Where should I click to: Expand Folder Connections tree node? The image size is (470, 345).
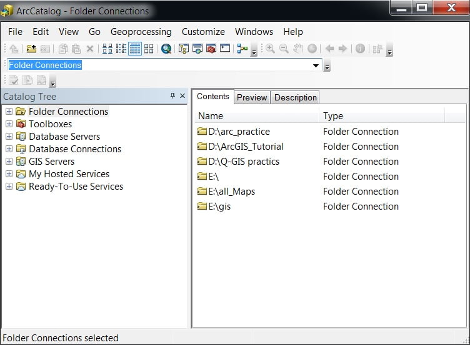[9, 111]
